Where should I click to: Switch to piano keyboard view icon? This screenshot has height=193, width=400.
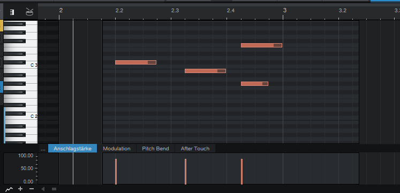pos(12,12)
